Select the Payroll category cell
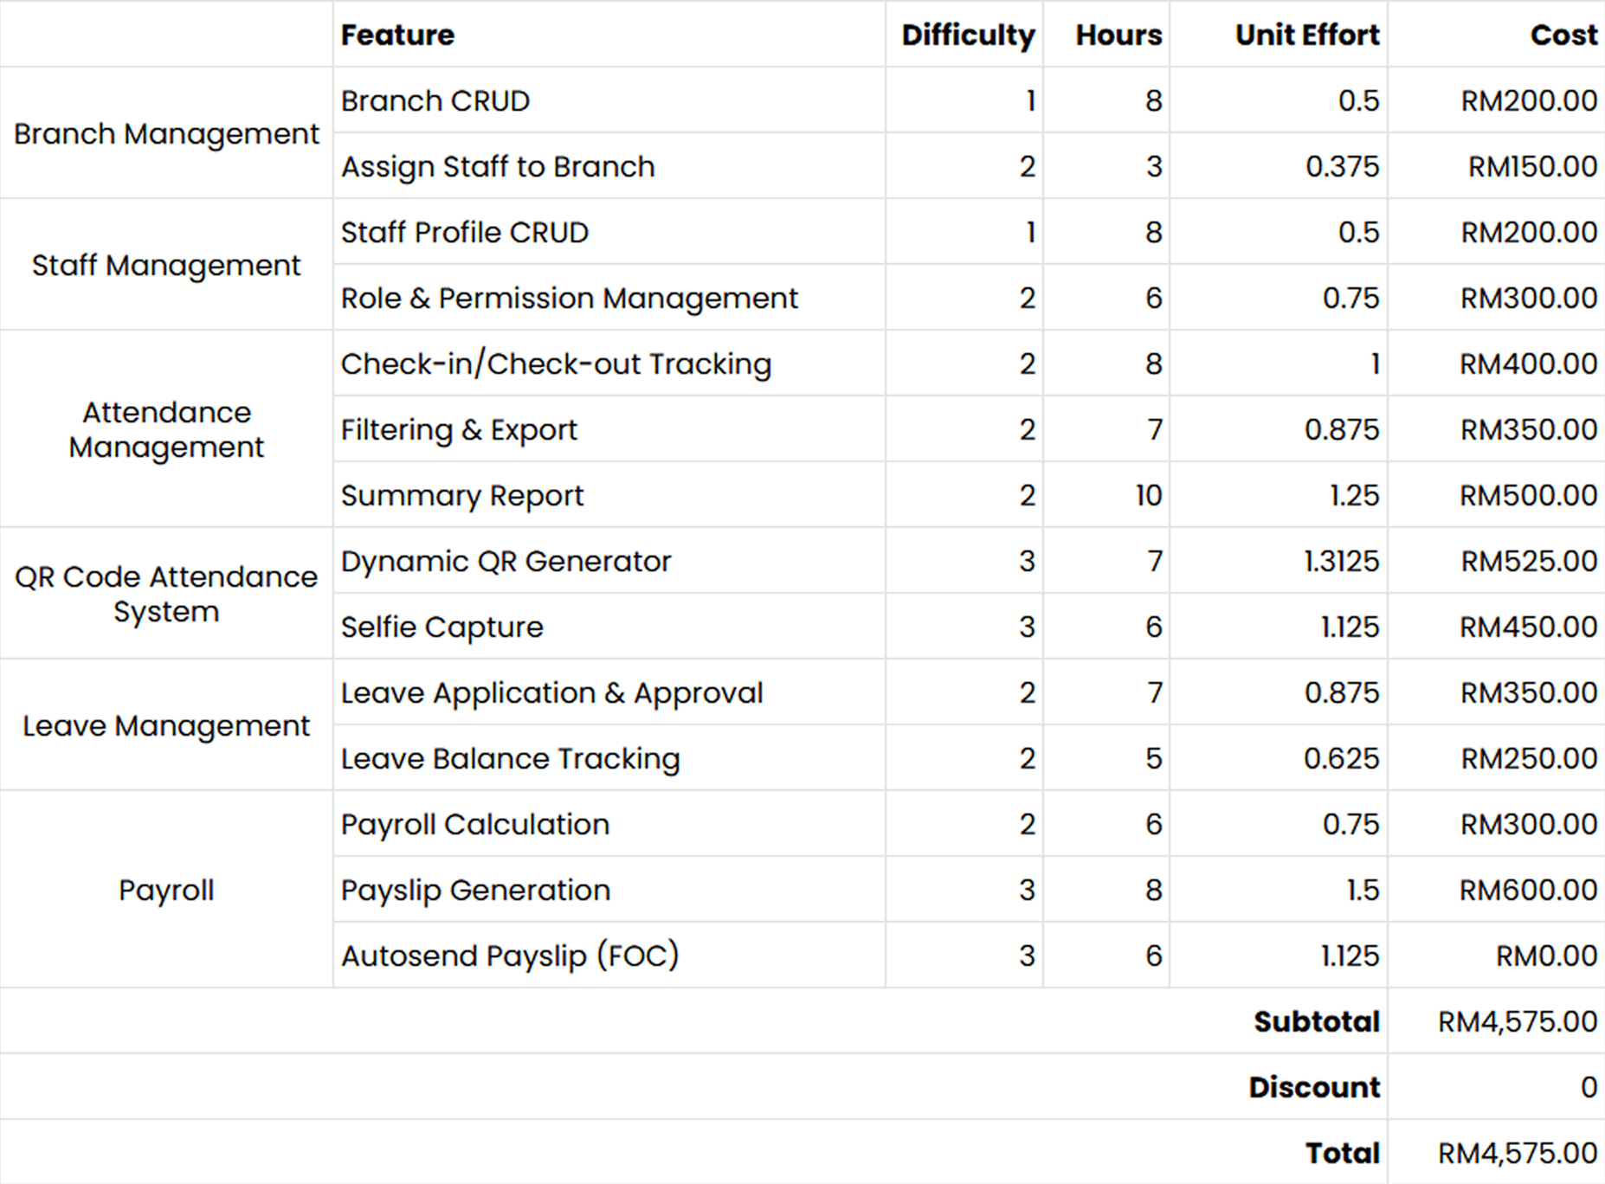Screen dimensions: 1605x1184 click(x=166, y=890)
